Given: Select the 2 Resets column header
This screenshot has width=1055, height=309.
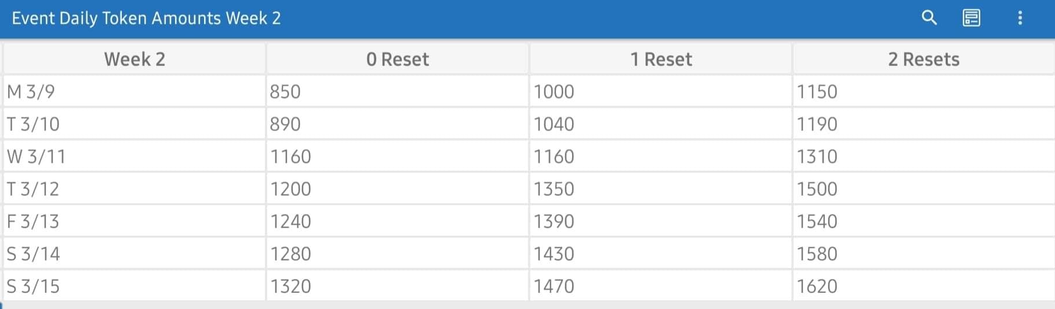Looking at the screenshot, I should (x=924, y=59).
